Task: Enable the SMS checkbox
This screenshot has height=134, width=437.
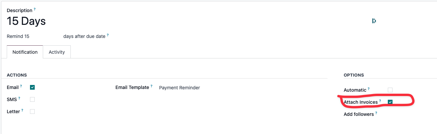Action: click(x=32, y=99)
